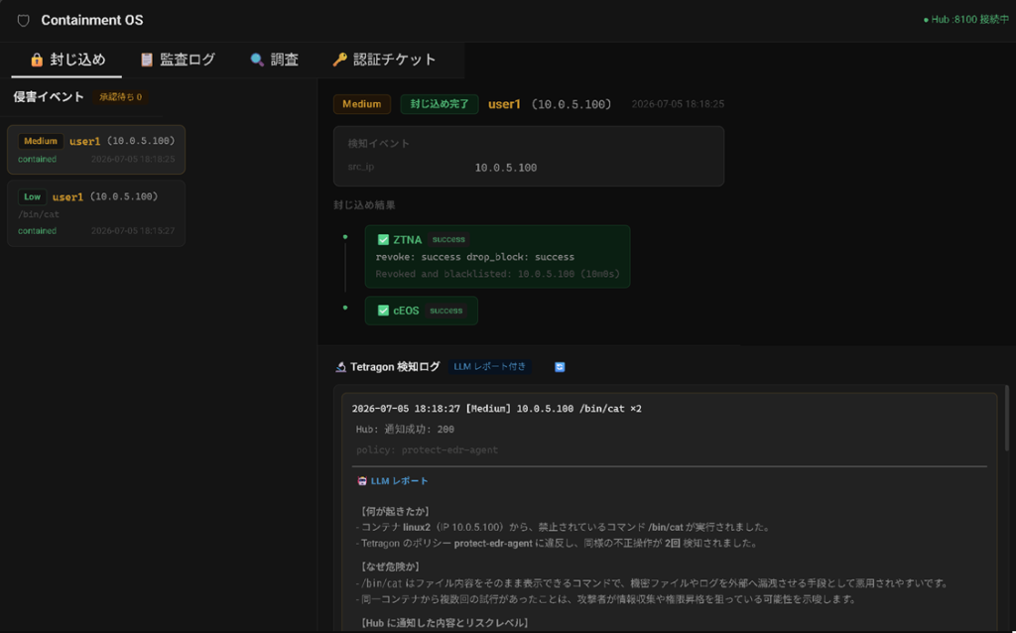Click the green check icon next to ZTNA
The height and width of the screenshot is (633, 1016).
(383, 240)
